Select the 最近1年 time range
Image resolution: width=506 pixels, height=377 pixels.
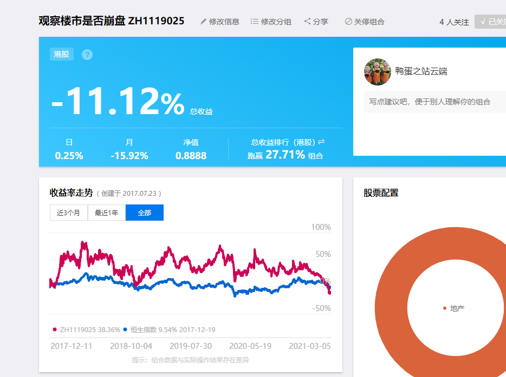pos(107,213)
